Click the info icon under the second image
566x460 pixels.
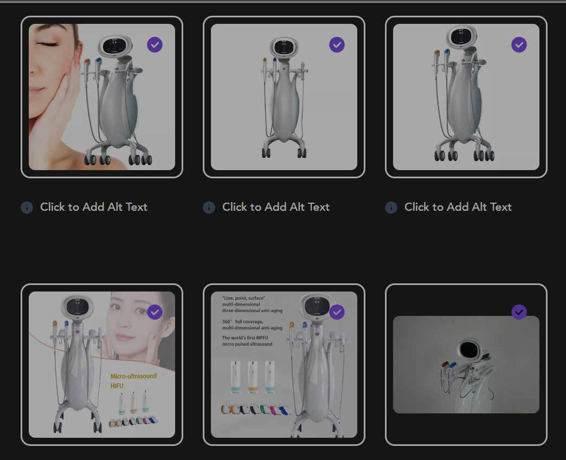tap(209, 208)
